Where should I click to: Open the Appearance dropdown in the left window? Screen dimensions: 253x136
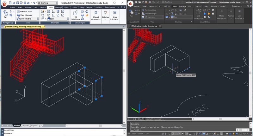click(x=111, y=7)
